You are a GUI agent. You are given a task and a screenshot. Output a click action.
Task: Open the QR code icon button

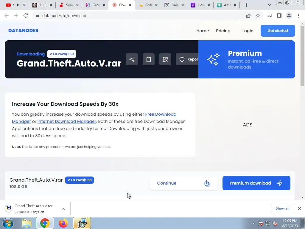tap(165, 59)
